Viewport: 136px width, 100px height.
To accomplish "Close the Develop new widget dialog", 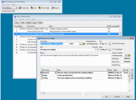I will (x=132, y=38).
